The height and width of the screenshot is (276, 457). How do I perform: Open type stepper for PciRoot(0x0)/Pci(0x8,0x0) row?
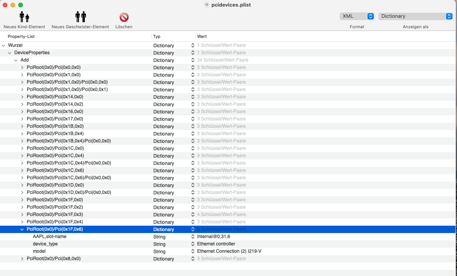point(192,259)
